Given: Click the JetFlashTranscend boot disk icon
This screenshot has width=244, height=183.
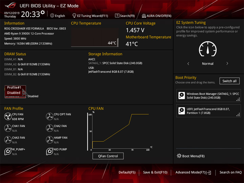Looking at the screenshot, I should click(182, 111).
